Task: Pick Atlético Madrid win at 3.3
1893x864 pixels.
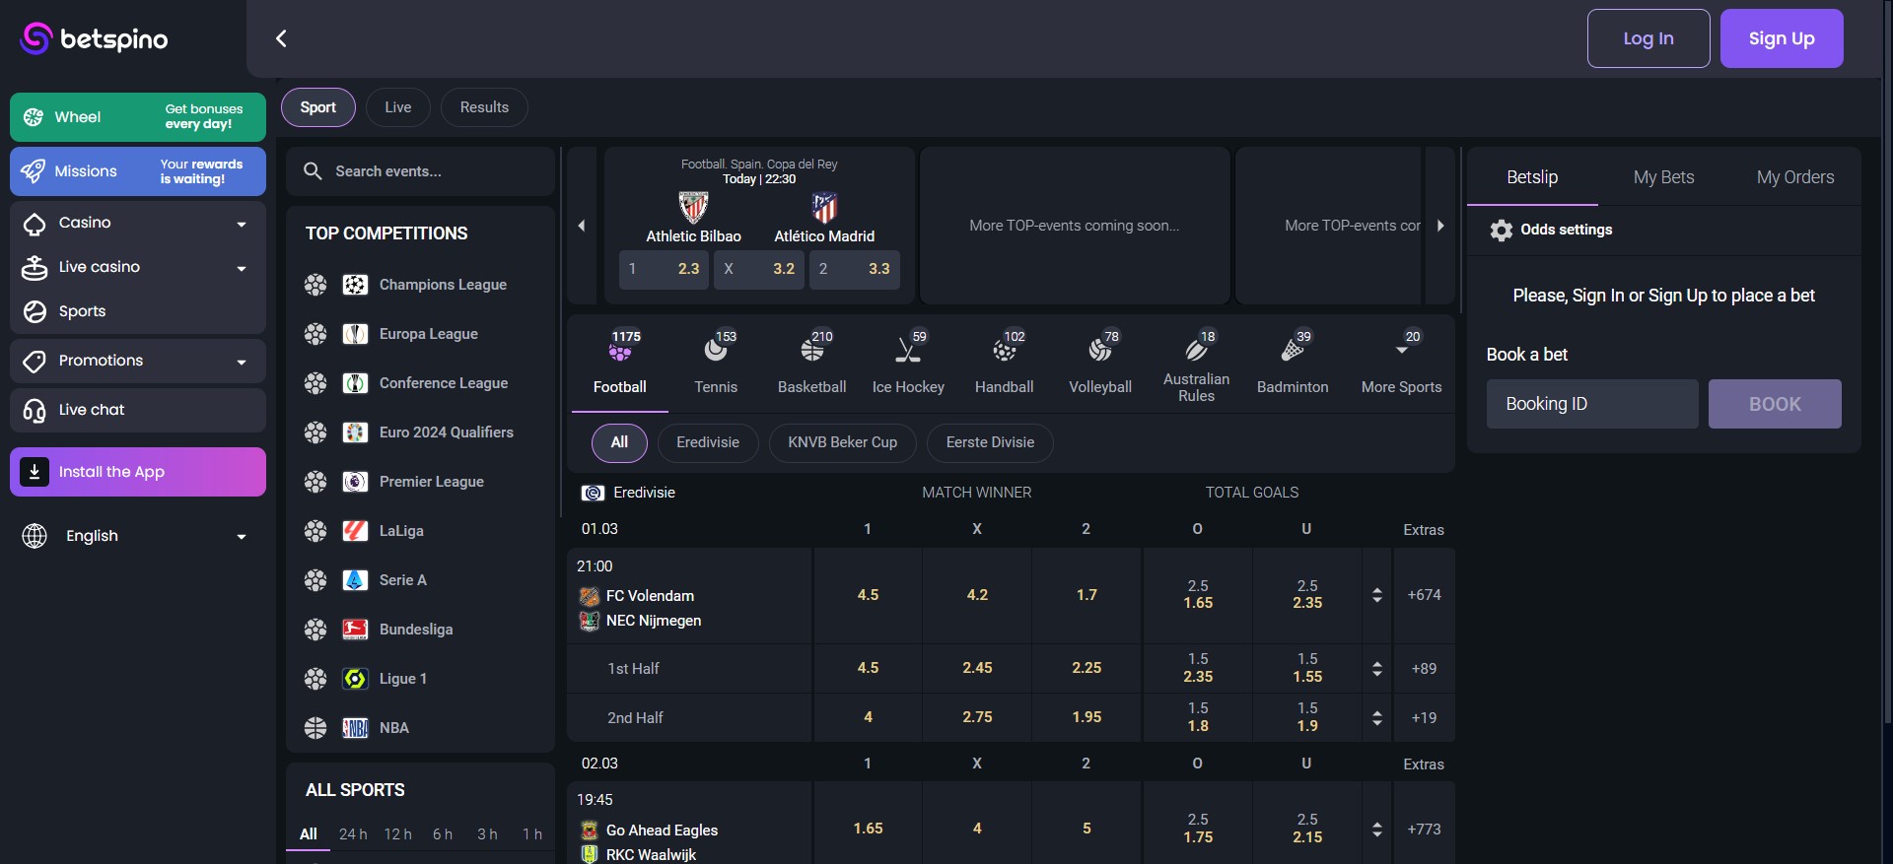Action: (x=855, y=269)
